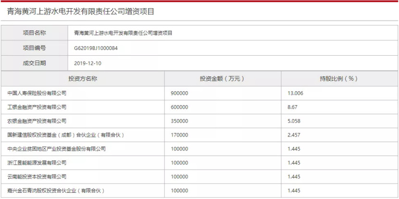Screen dimensions: 399x199
Task: Select investor 中央企业贫困地区产业投资基金股份有限公司
Action: coord(57,149)
